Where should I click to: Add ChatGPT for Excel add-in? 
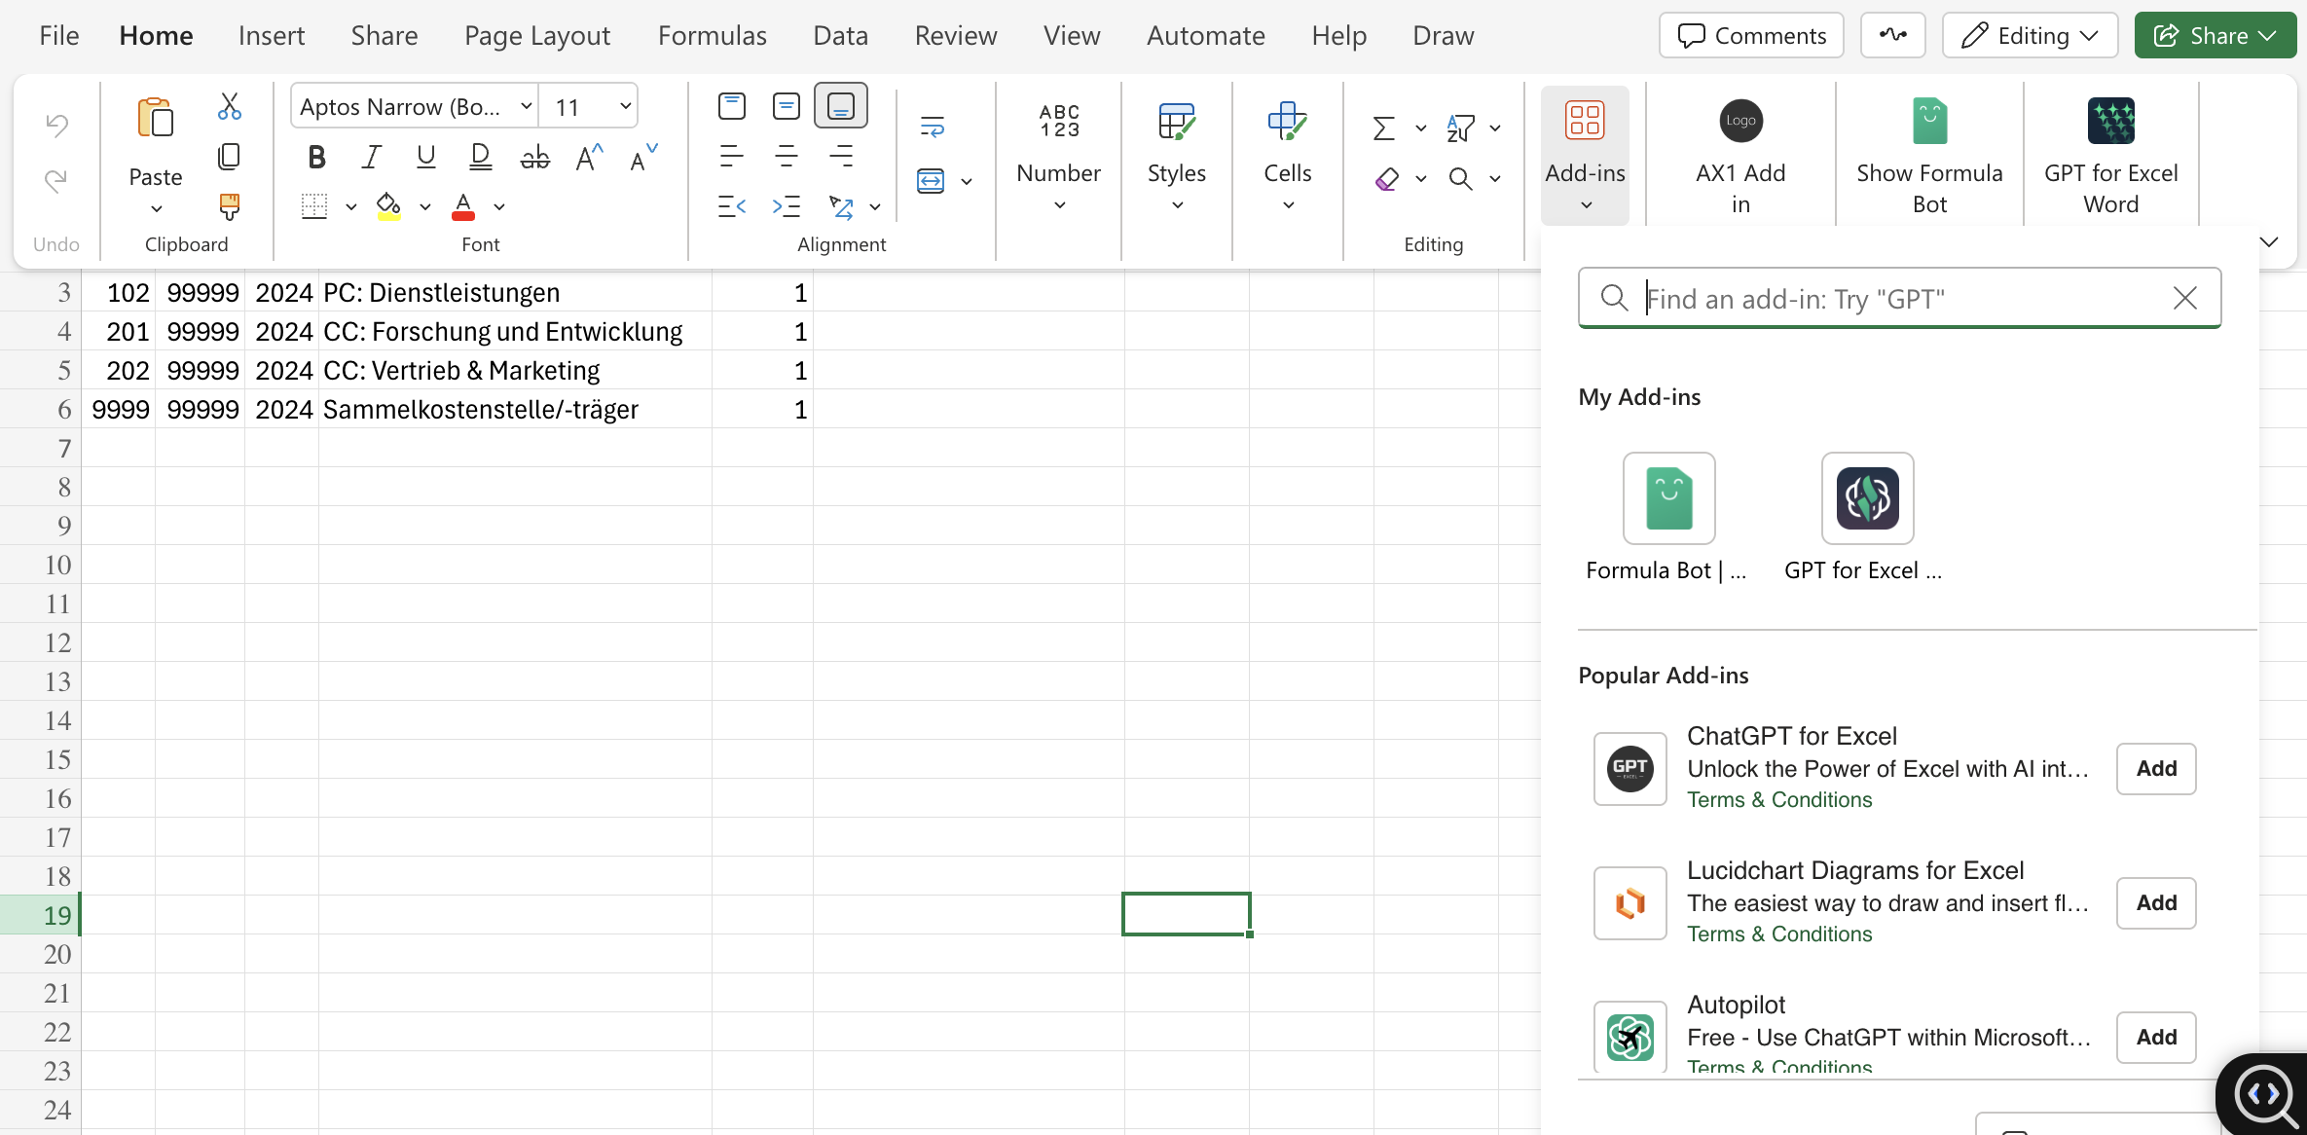(2155, 769)
